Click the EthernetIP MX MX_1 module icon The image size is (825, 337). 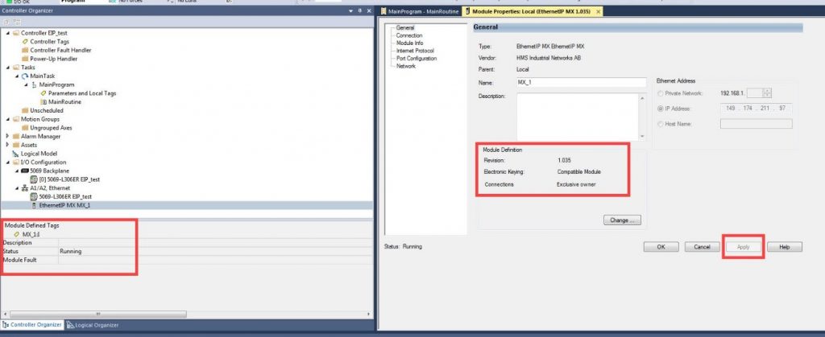[34, 205]
